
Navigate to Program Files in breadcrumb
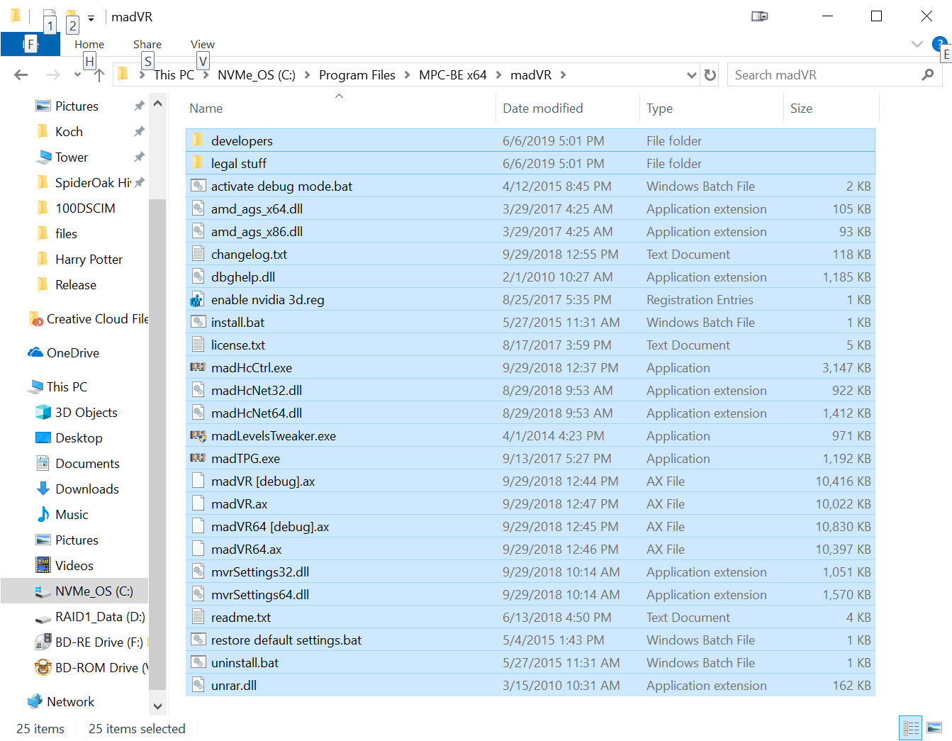point(357,74)
